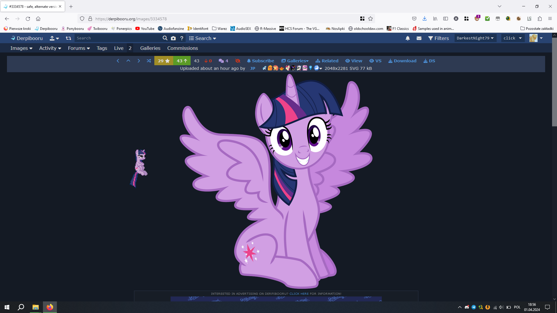Open the Commissions menu item

(182, 48)
